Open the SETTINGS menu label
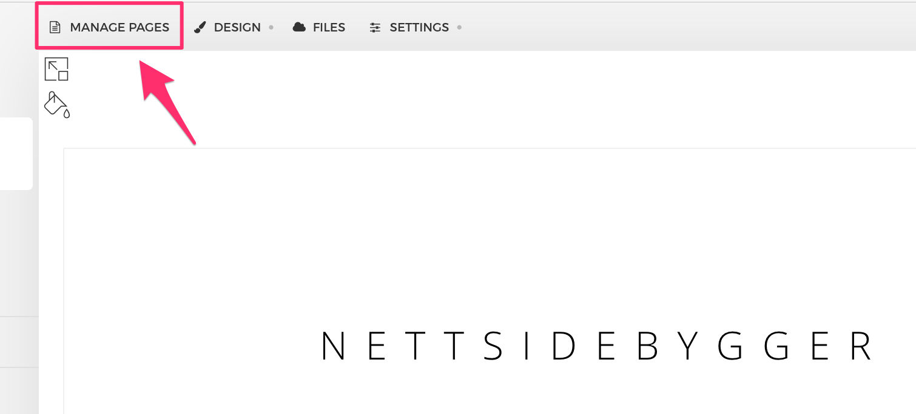This screenshot has width=916, height=414. [x=419, y=27]
